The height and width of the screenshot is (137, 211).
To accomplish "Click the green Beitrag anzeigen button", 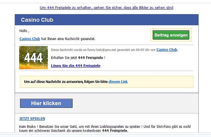I will point(171,35).
